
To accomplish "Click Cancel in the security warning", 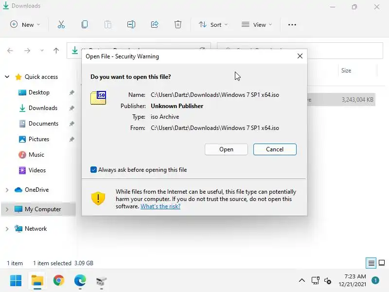I will point(275,149).
